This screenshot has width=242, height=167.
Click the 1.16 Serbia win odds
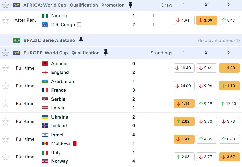tap(184, 104)
